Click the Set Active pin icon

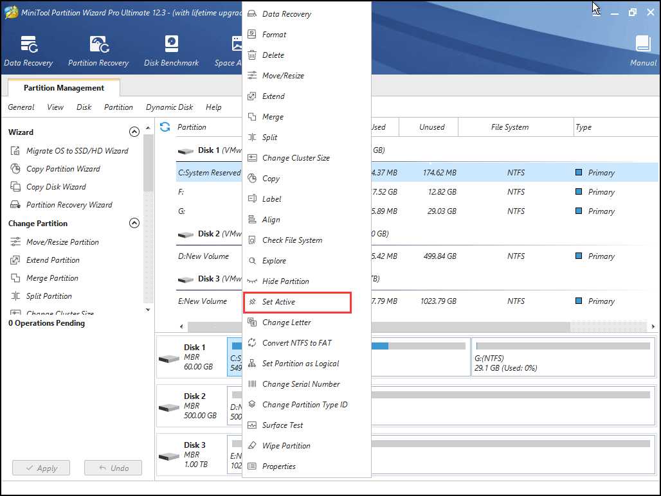coord(252,301)
